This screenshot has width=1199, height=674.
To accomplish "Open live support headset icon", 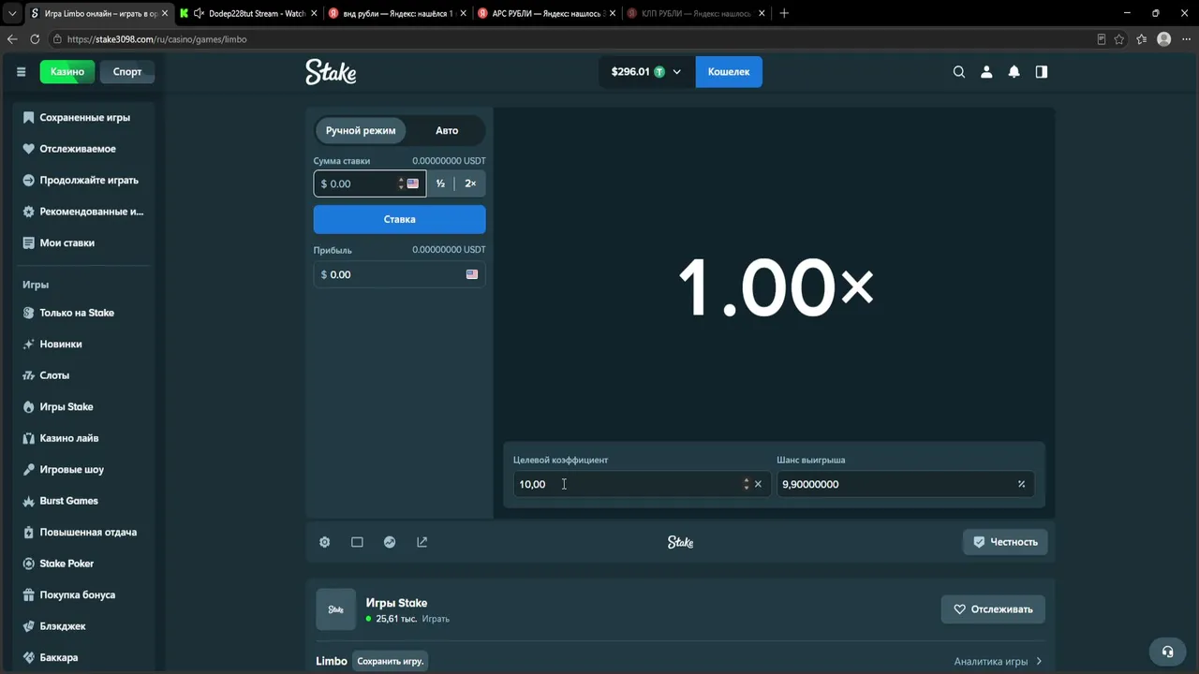I will [x=1167, y=652].
